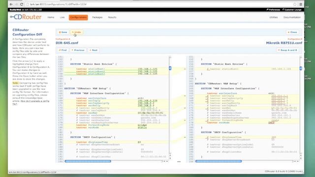Click the right pane horizontal scrollbar thumb
Viewport: 315px width, 177px height.
click(x=219, y=161)
